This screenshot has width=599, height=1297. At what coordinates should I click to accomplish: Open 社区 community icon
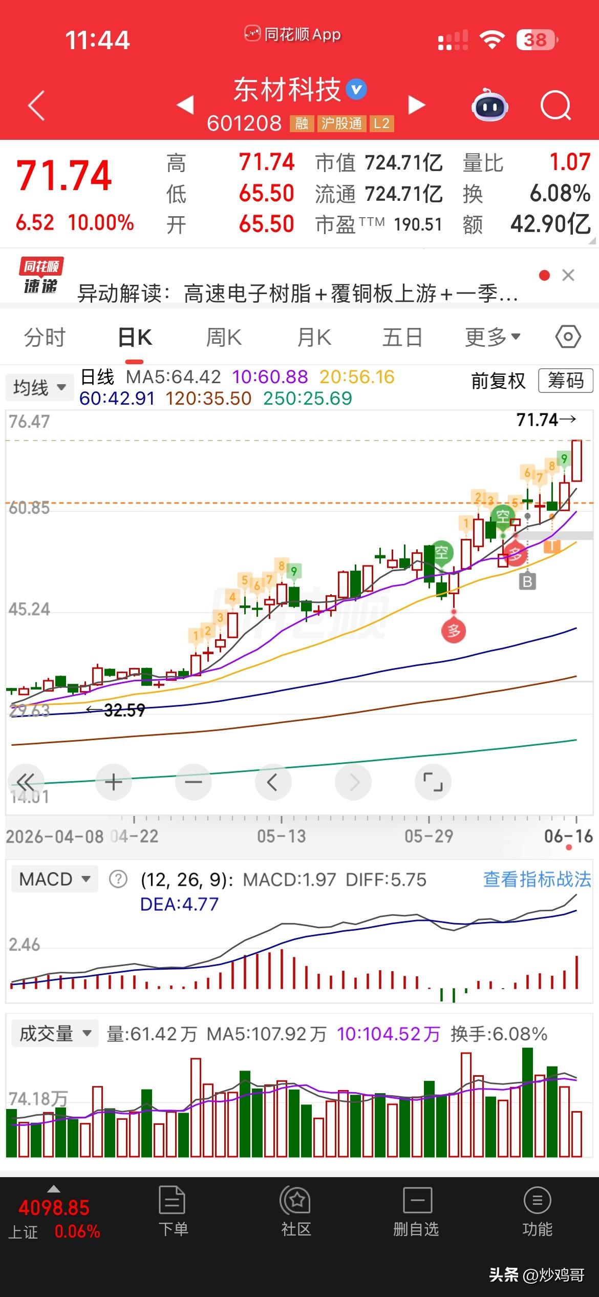click(295, 1211)
